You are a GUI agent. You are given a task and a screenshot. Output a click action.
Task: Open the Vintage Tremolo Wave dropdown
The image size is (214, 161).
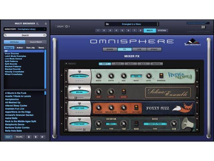coord(136,76)
